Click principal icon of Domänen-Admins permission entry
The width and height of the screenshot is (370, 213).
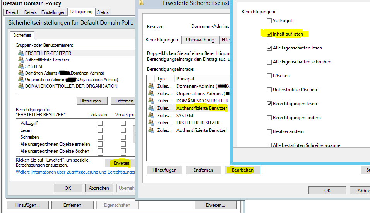coord(151,86)
